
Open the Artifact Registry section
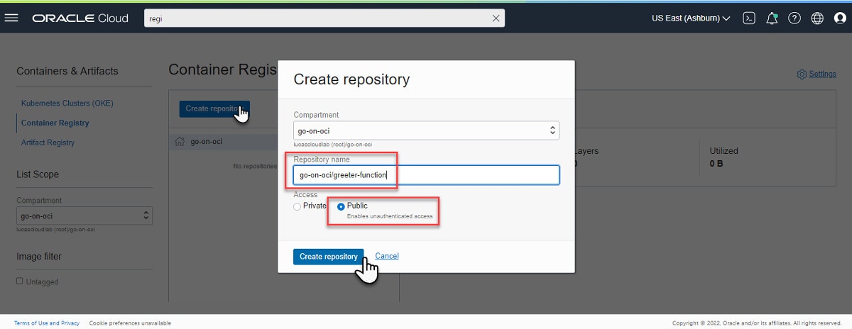point(48,143)
